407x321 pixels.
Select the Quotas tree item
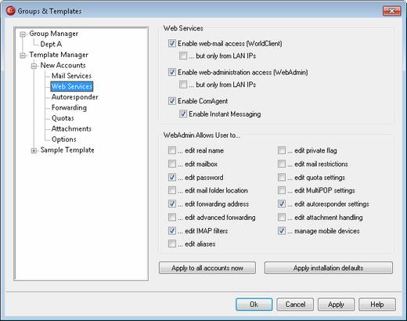coord(63,118)
